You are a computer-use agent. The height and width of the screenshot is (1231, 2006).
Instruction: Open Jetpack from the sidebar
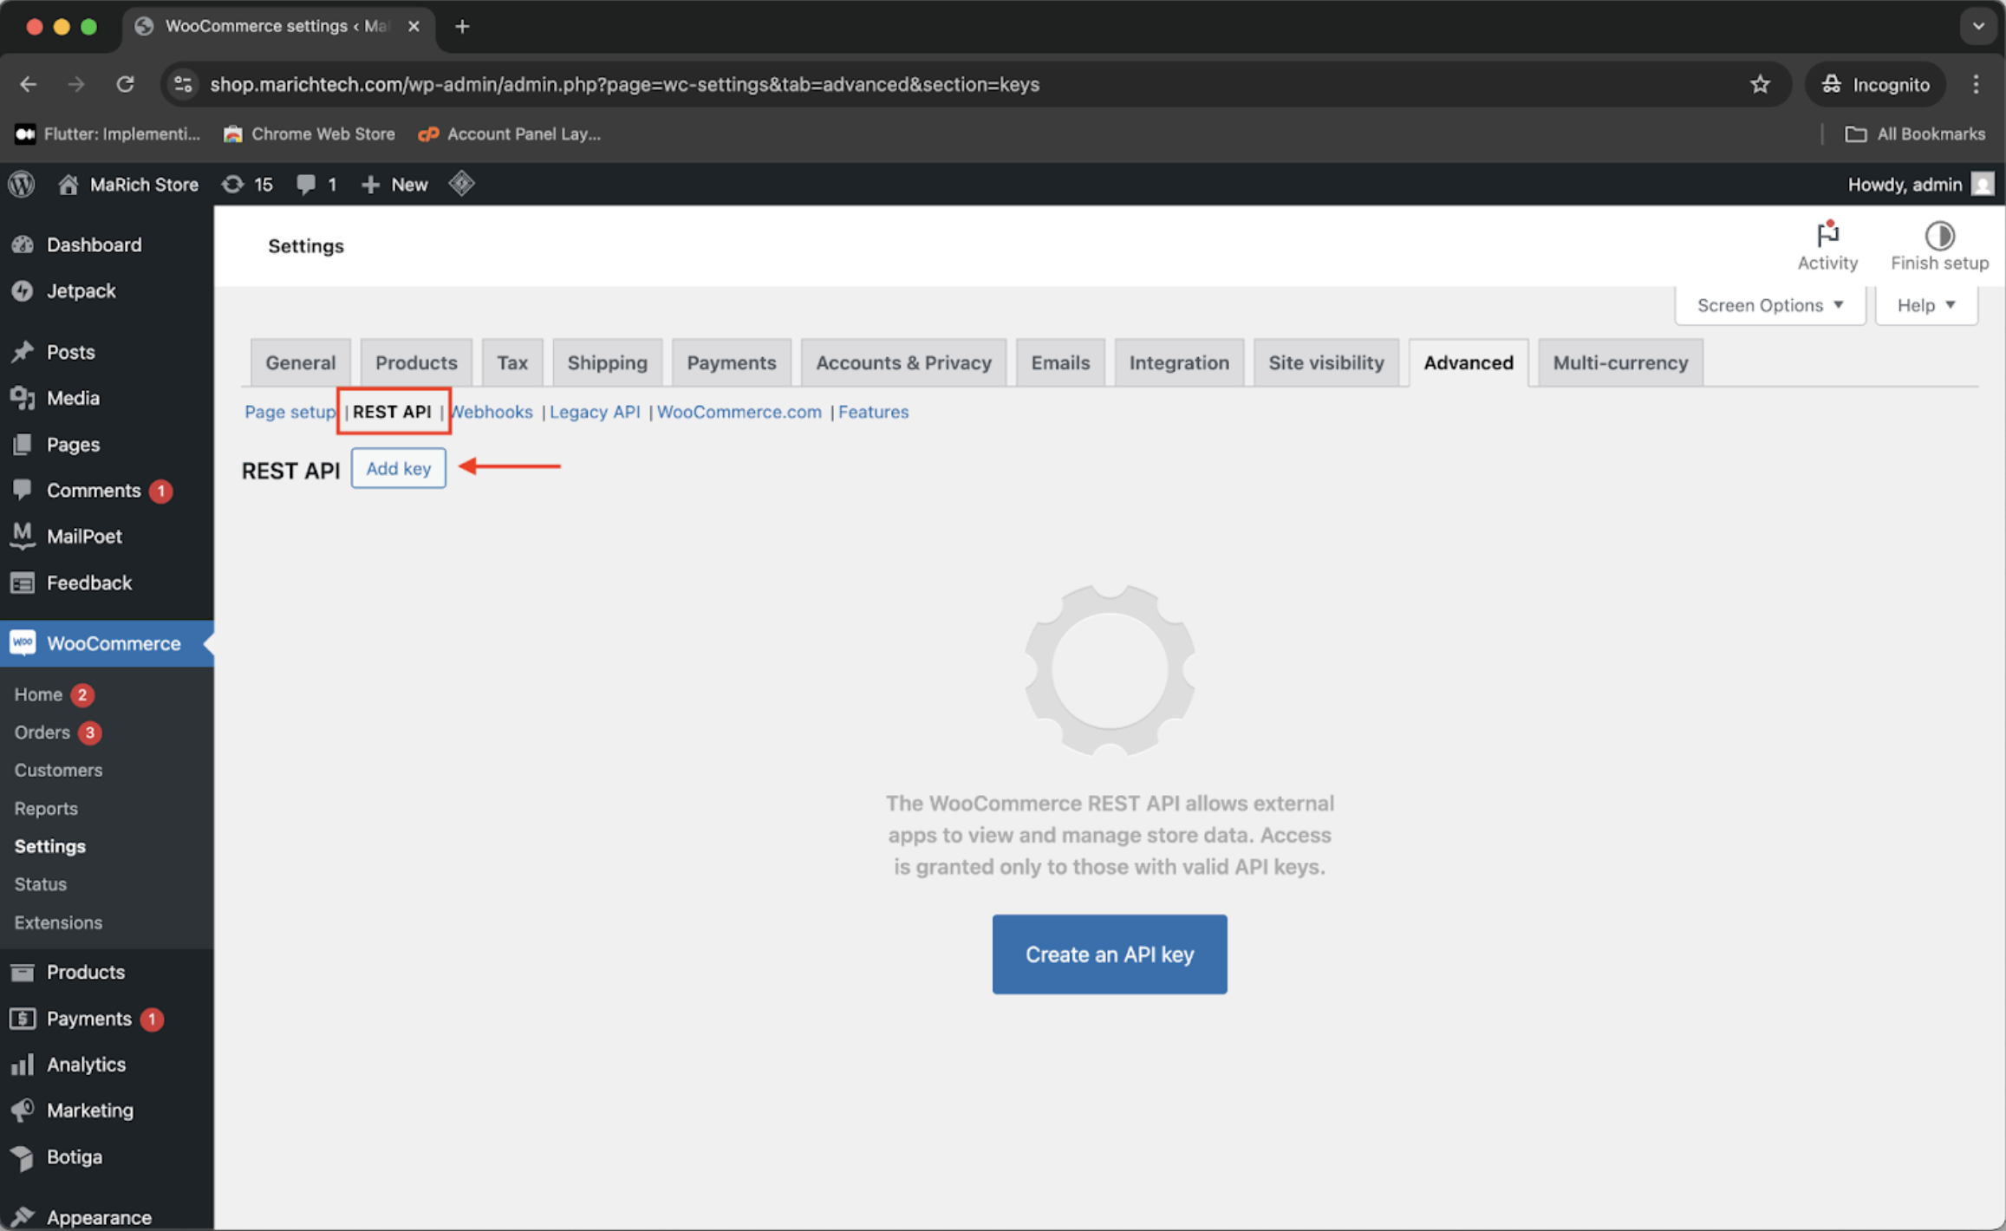pyautogui.click(x=81, y=290)
